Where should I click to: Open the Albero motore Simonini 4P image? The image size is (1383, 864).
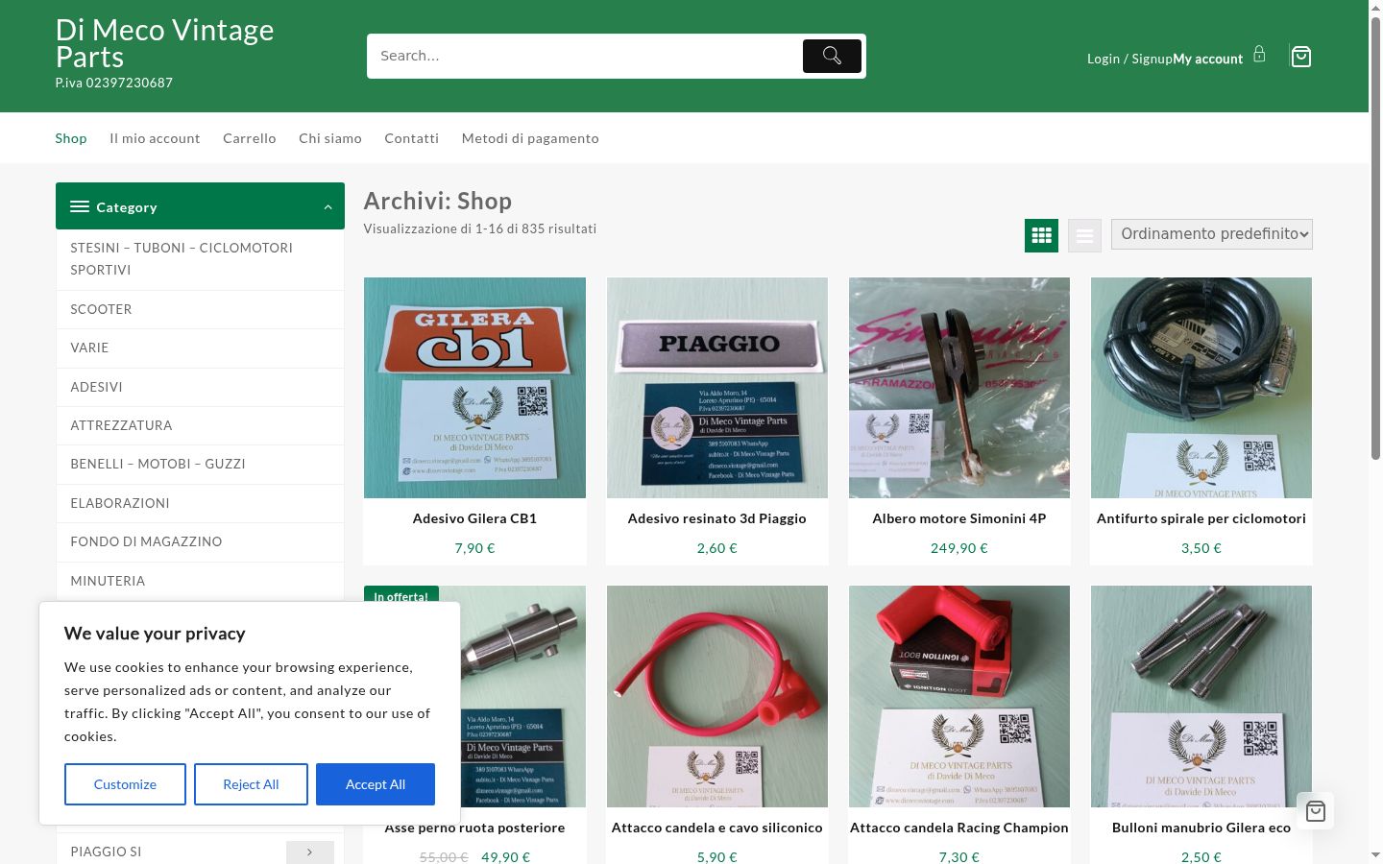pos(959,388)
